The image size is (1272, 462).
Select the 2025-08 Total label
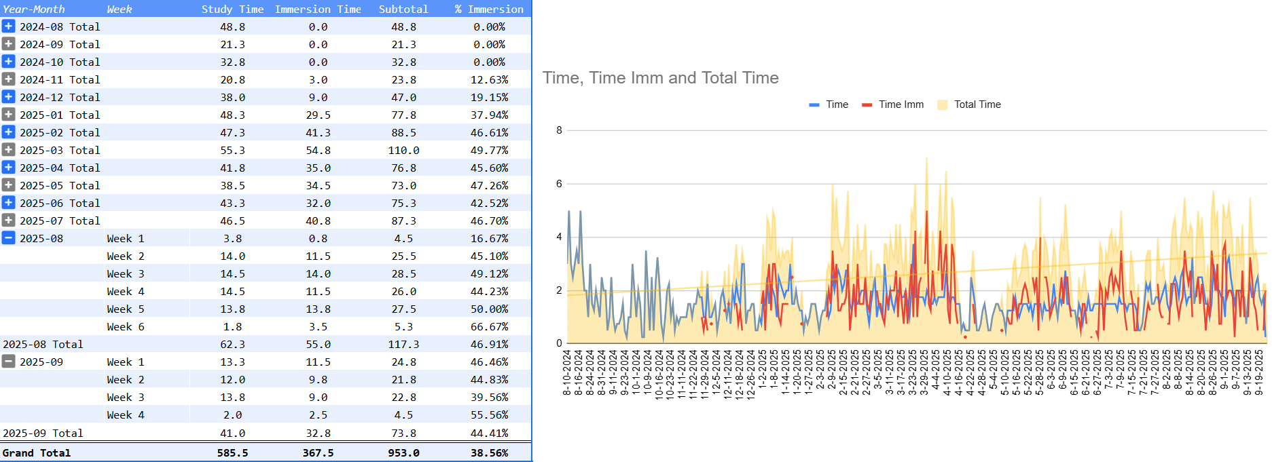43,344
